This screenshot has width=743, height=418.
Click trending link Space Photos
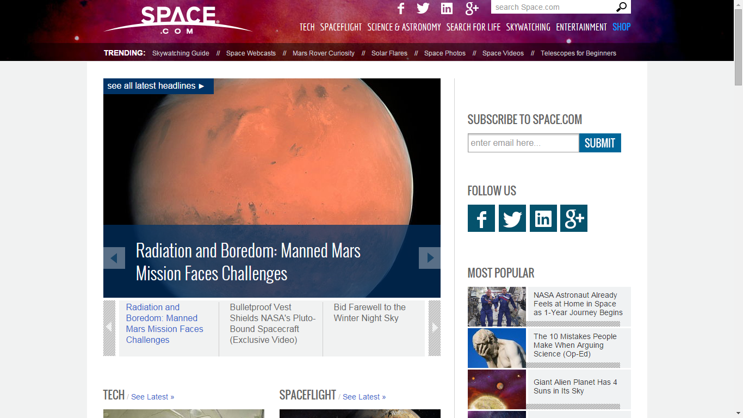pos(445,53)
